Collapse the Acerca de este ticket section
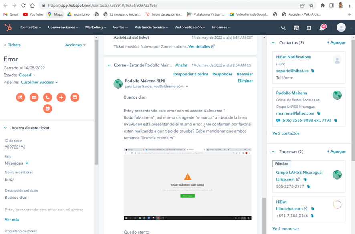The image size is (355, 234). click(6, 128)
